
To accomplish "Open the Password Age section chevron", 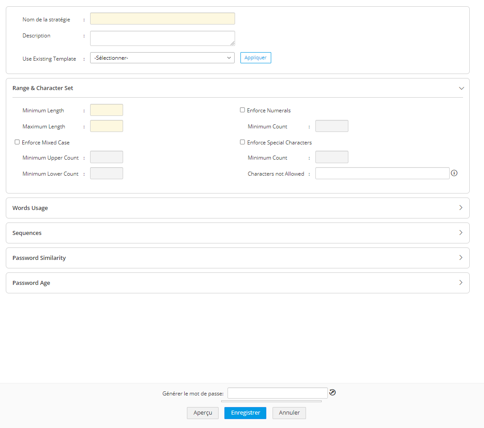I will pos(461,282).
